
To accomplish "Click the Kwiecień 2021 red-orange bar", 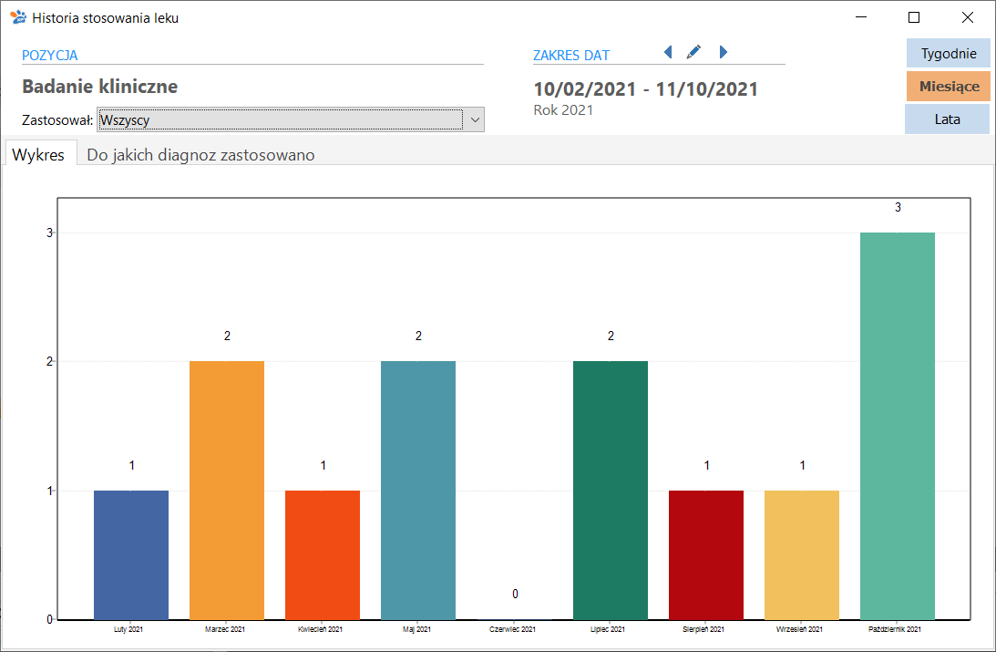I will [x=323, y=554].
